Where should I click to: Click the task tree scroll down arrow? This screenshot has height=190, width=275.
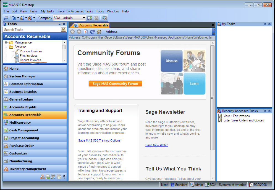click(x=64, y=60)
